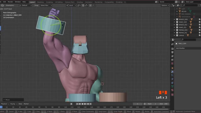Click the current frame field showing 1
Viewport: 201px width, 113px height.
pyautogui.click(x=138, y=104)
